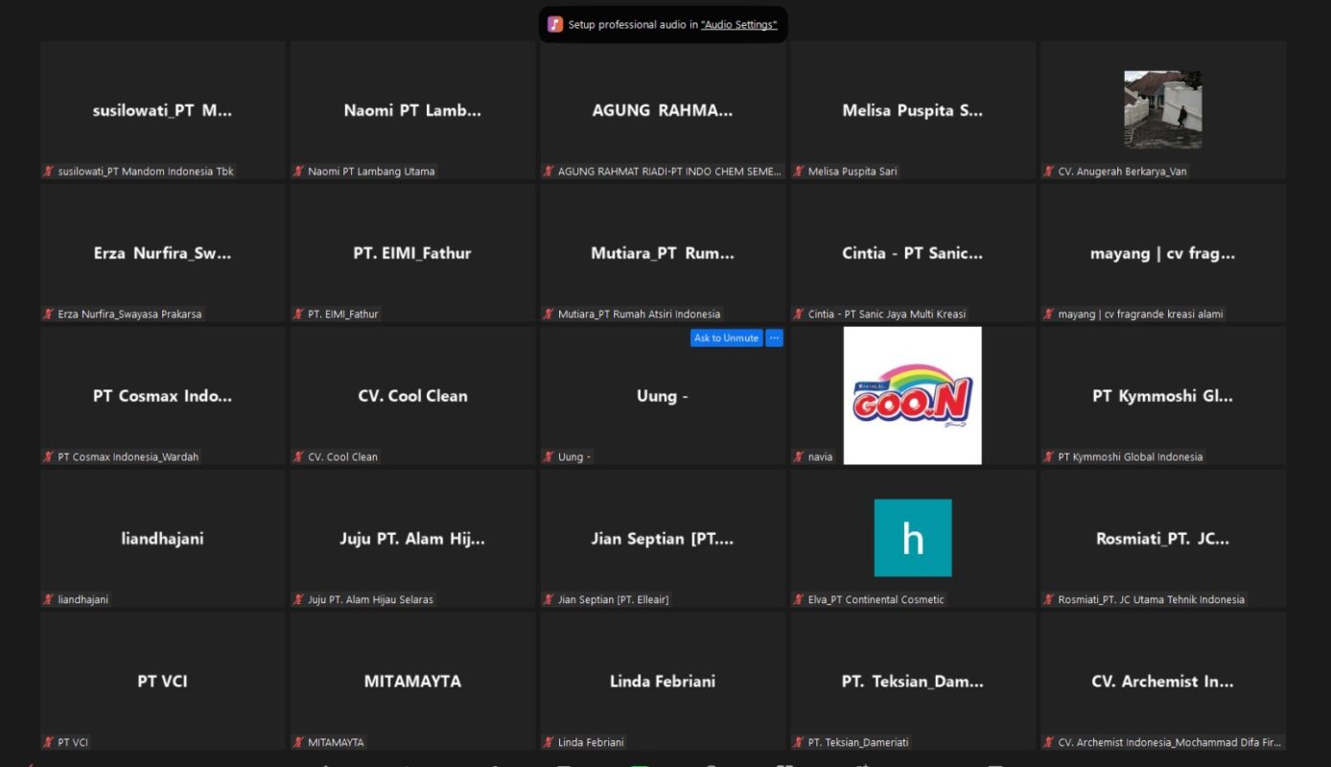Click muted mic icon for mayang cv fragrande

tap(1049, 314)
